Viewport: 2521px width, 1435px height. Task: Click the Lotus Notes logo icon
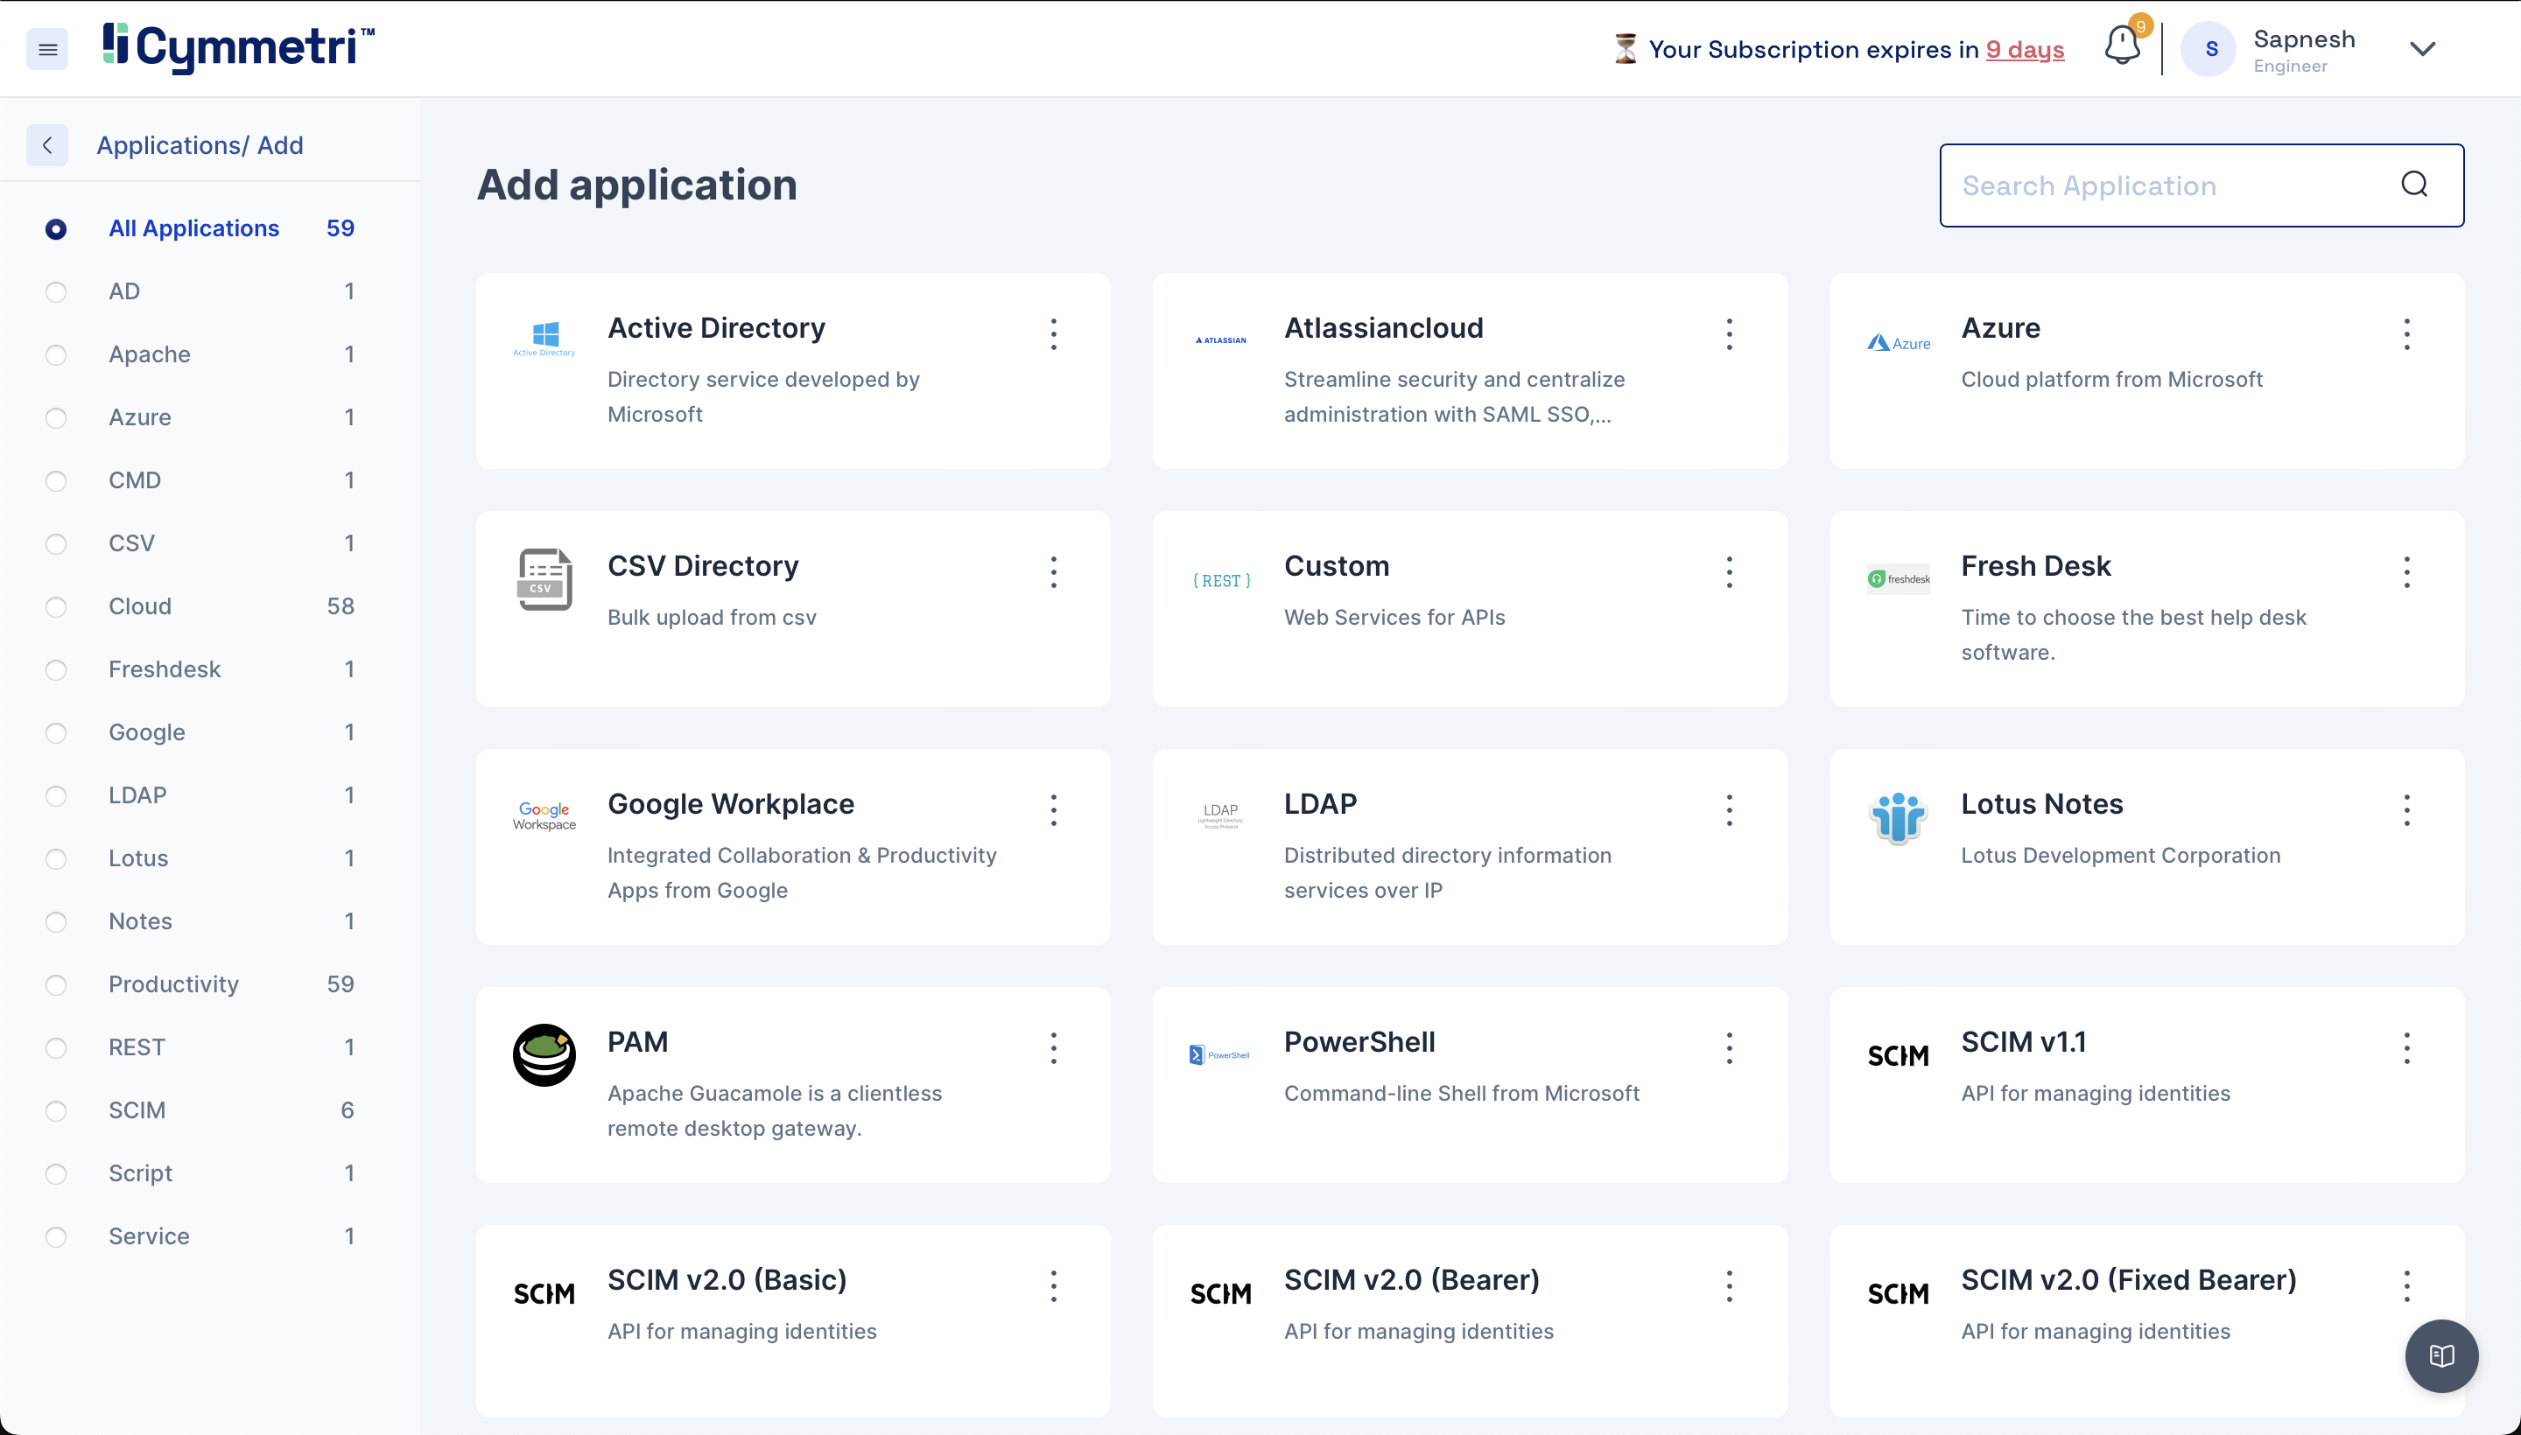click(x=1898, y=817)
